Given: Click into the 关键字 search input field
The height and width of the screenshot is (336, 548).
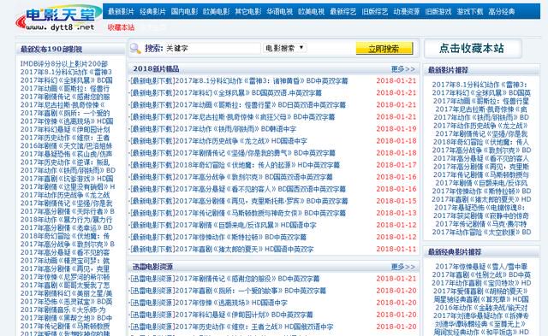Looking at the screenshot, I should click(212, 48).
